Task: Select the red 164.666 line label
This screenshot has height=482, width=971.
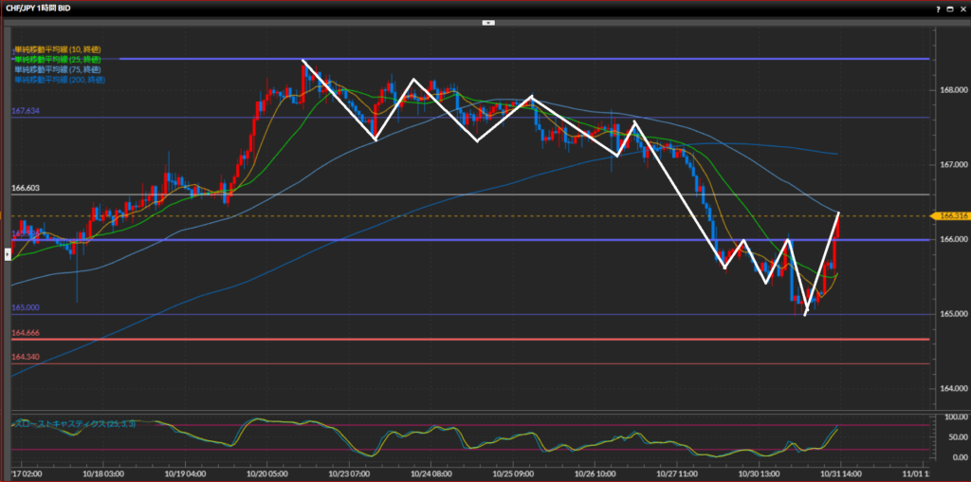Action: coord(26,332)
